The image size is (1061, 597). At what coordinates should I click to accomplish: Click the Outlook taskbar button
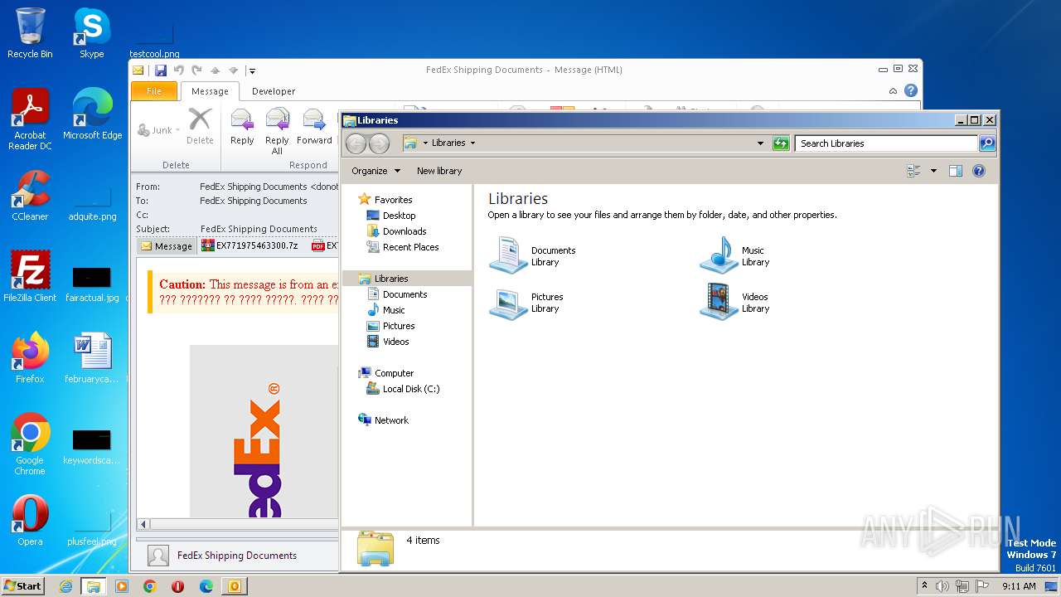pyautogui.click(x=235, y=586)
